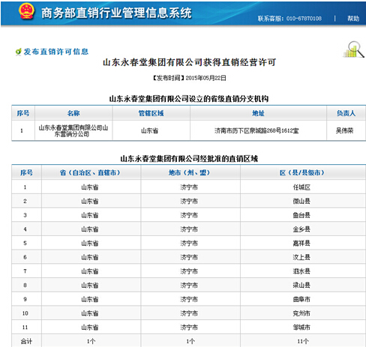Click the 地市（州、盟） column header

click(189, 172)
